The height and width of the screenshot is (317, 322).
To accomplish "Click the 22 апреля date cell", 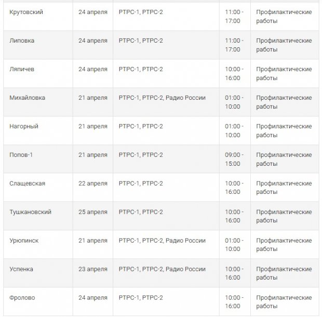I will pos(93,188).
